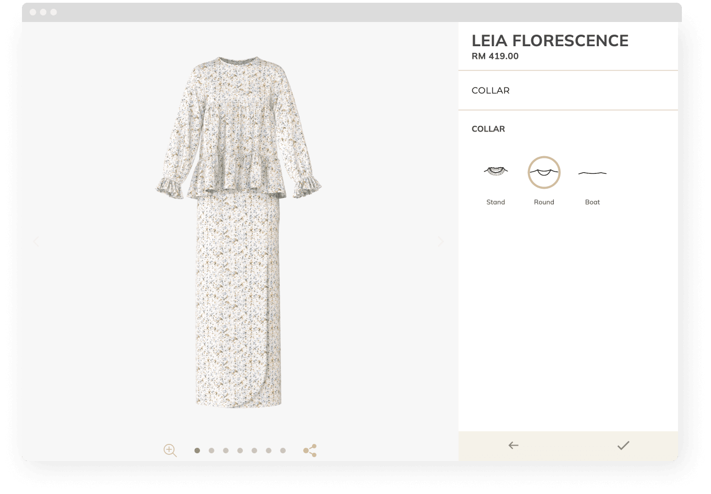Click the Round collar label
Screen dimensions: 711x494
pos(544,202)
